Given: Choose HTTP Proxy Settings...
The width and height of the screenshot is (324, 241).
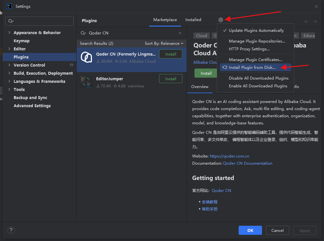Looking at the screenshot, I should [255, 49].
